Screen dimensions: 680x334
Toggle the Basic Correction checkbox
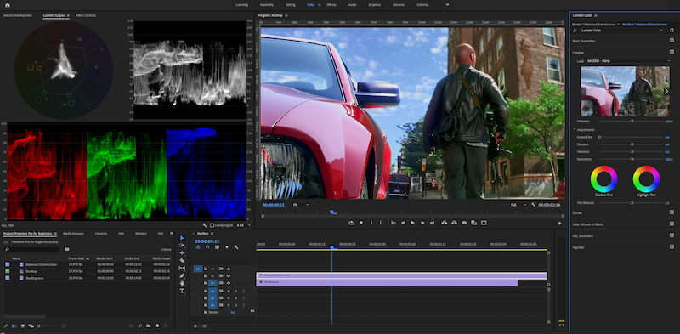click(671, 40)
